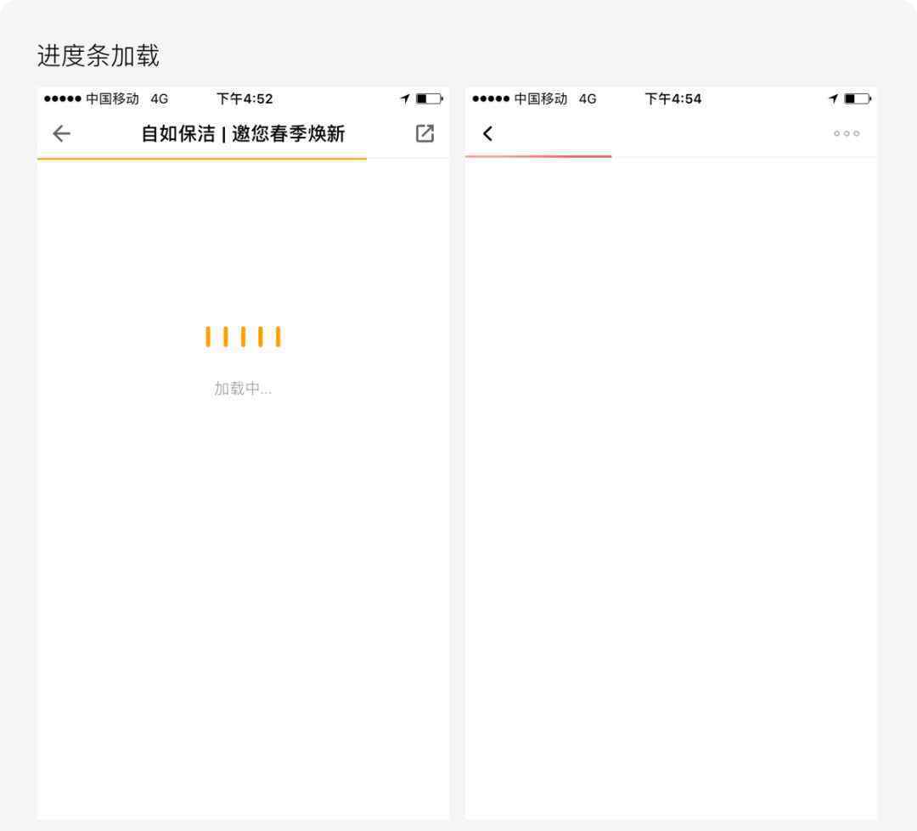Click 4G indicator in right status bar
917x831 pixels.
[588, 98]
